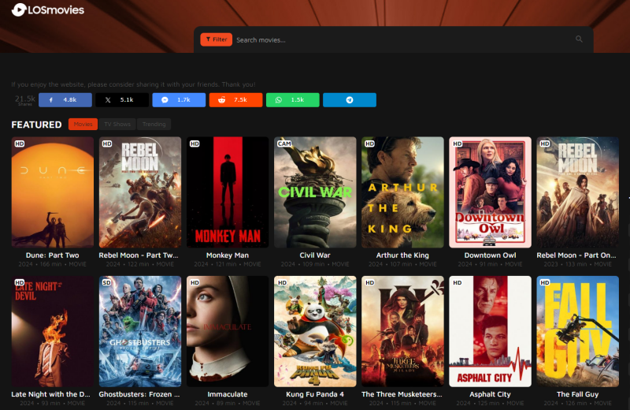Click the Dune: Part Two title link

(53, 255)
